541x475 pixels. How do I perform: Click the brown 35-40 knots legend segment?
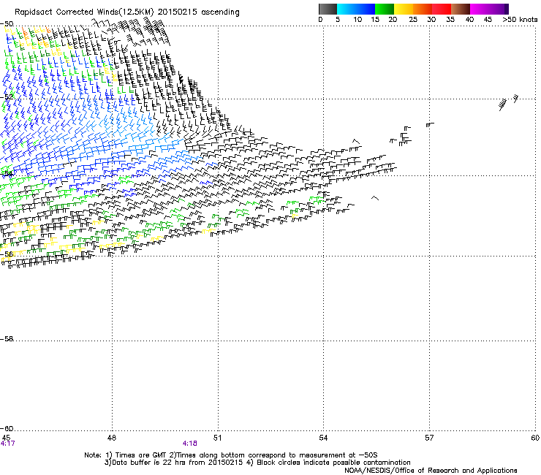coord(461,9)
